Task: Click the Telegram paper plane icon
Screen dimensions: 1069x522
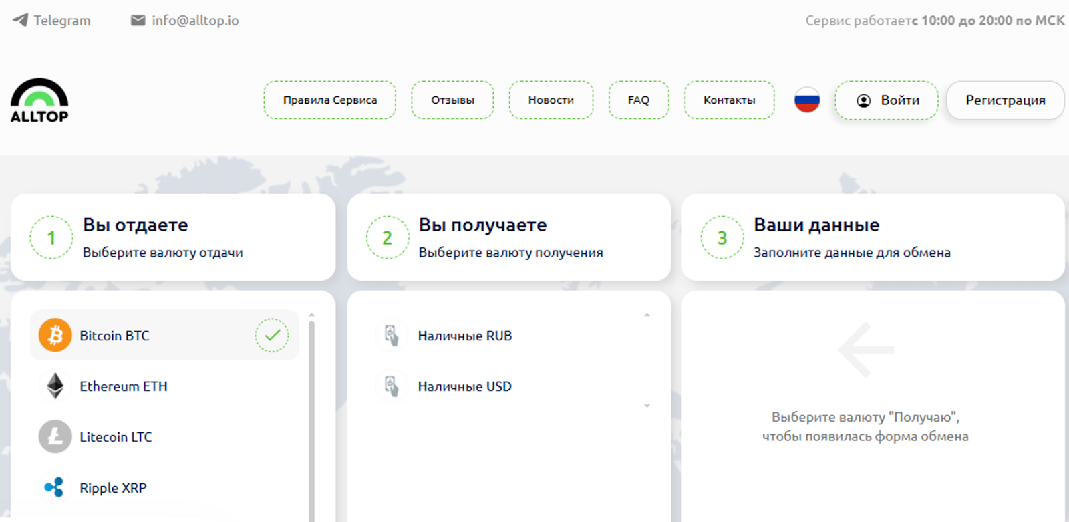Action: coord(21,20)
